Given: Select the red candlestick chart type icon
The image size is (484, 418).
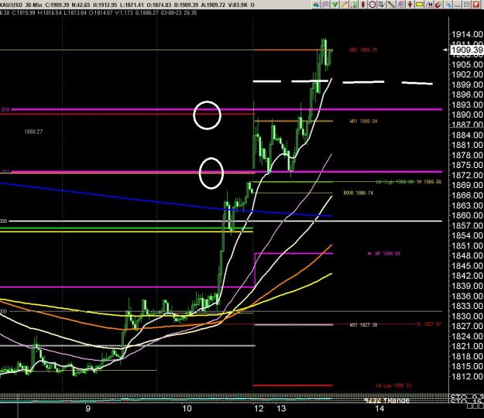Looking at the screenshot, I should [x=363, y=5].
